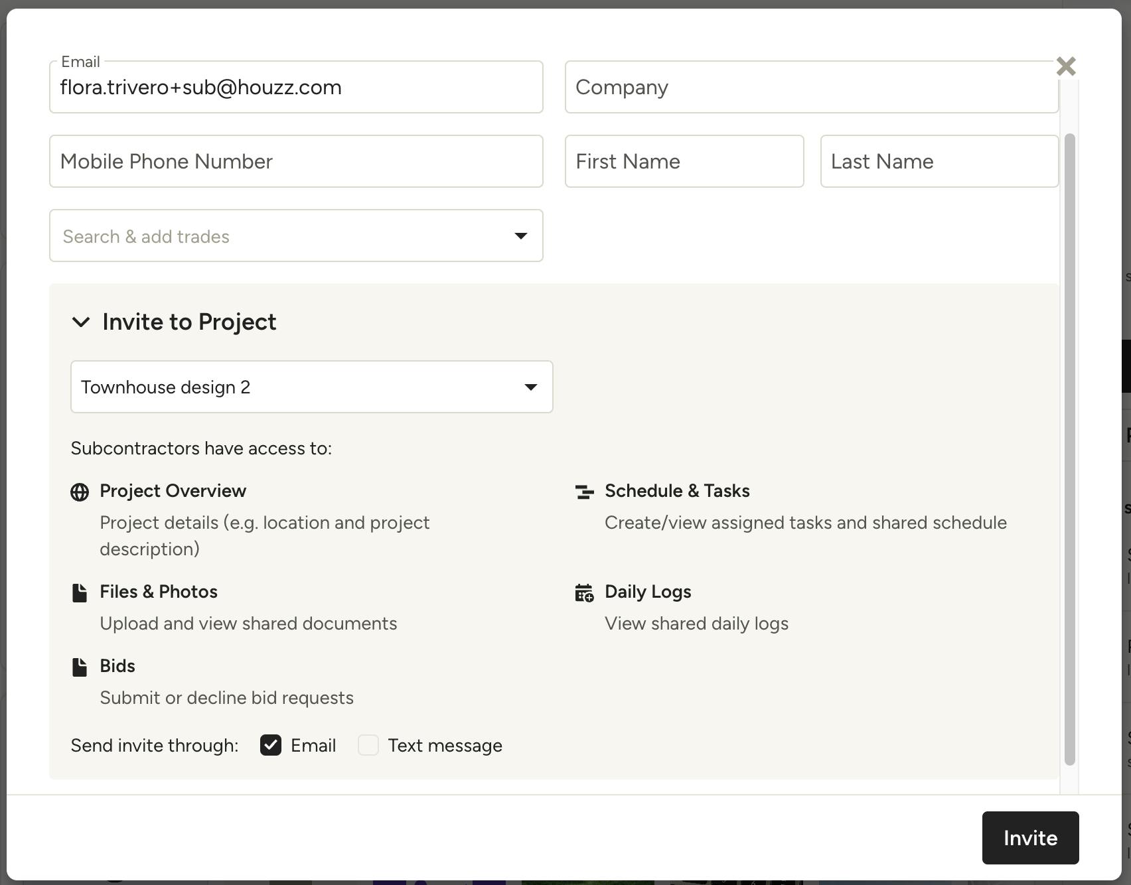
Task: Click into the Email field
Action: click(x=296, y=88)
